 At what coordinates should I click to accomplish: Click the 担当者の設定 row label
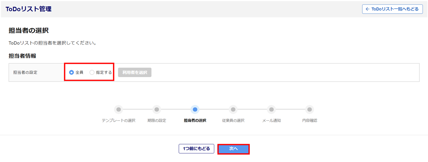tap(25, 73)
